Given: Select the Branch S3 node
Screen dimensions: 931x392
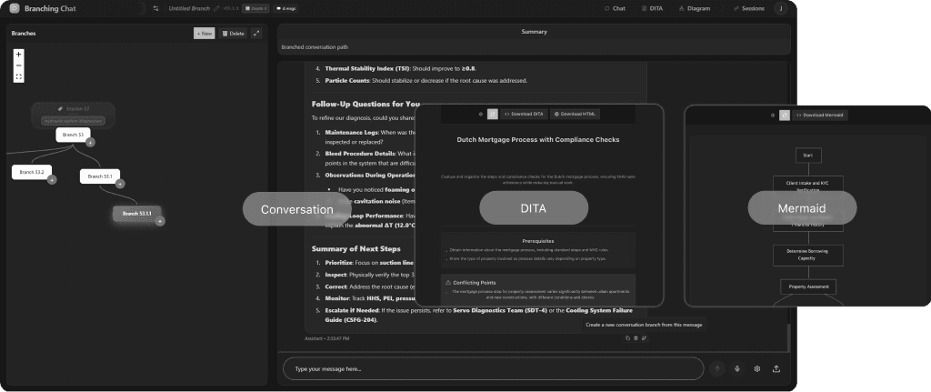Looking at the screenshot, I should coord(73,135).
